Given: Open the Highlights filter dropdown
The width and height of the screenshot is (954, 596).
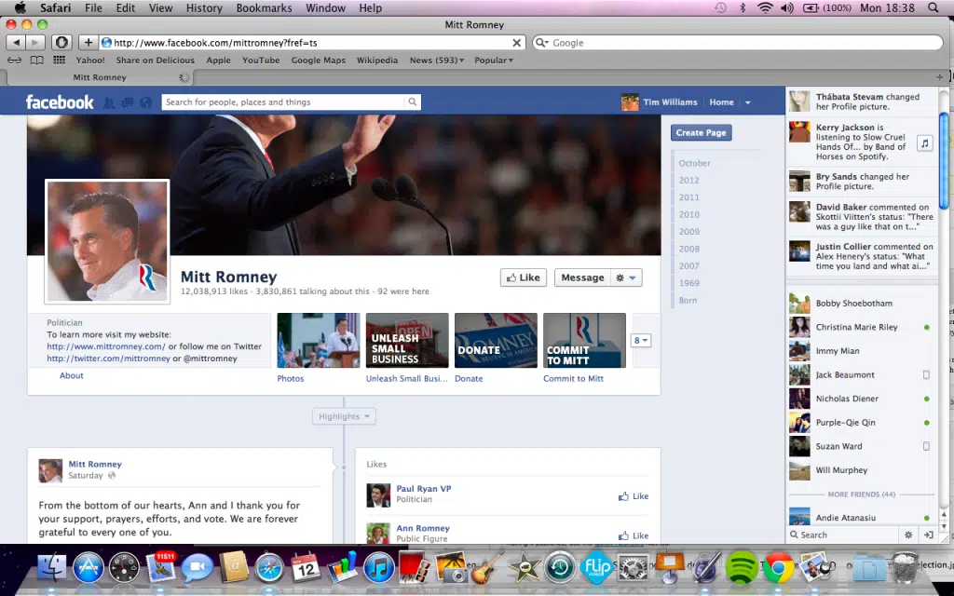Looking at the screenshot, I should click(x=344, y=416).
